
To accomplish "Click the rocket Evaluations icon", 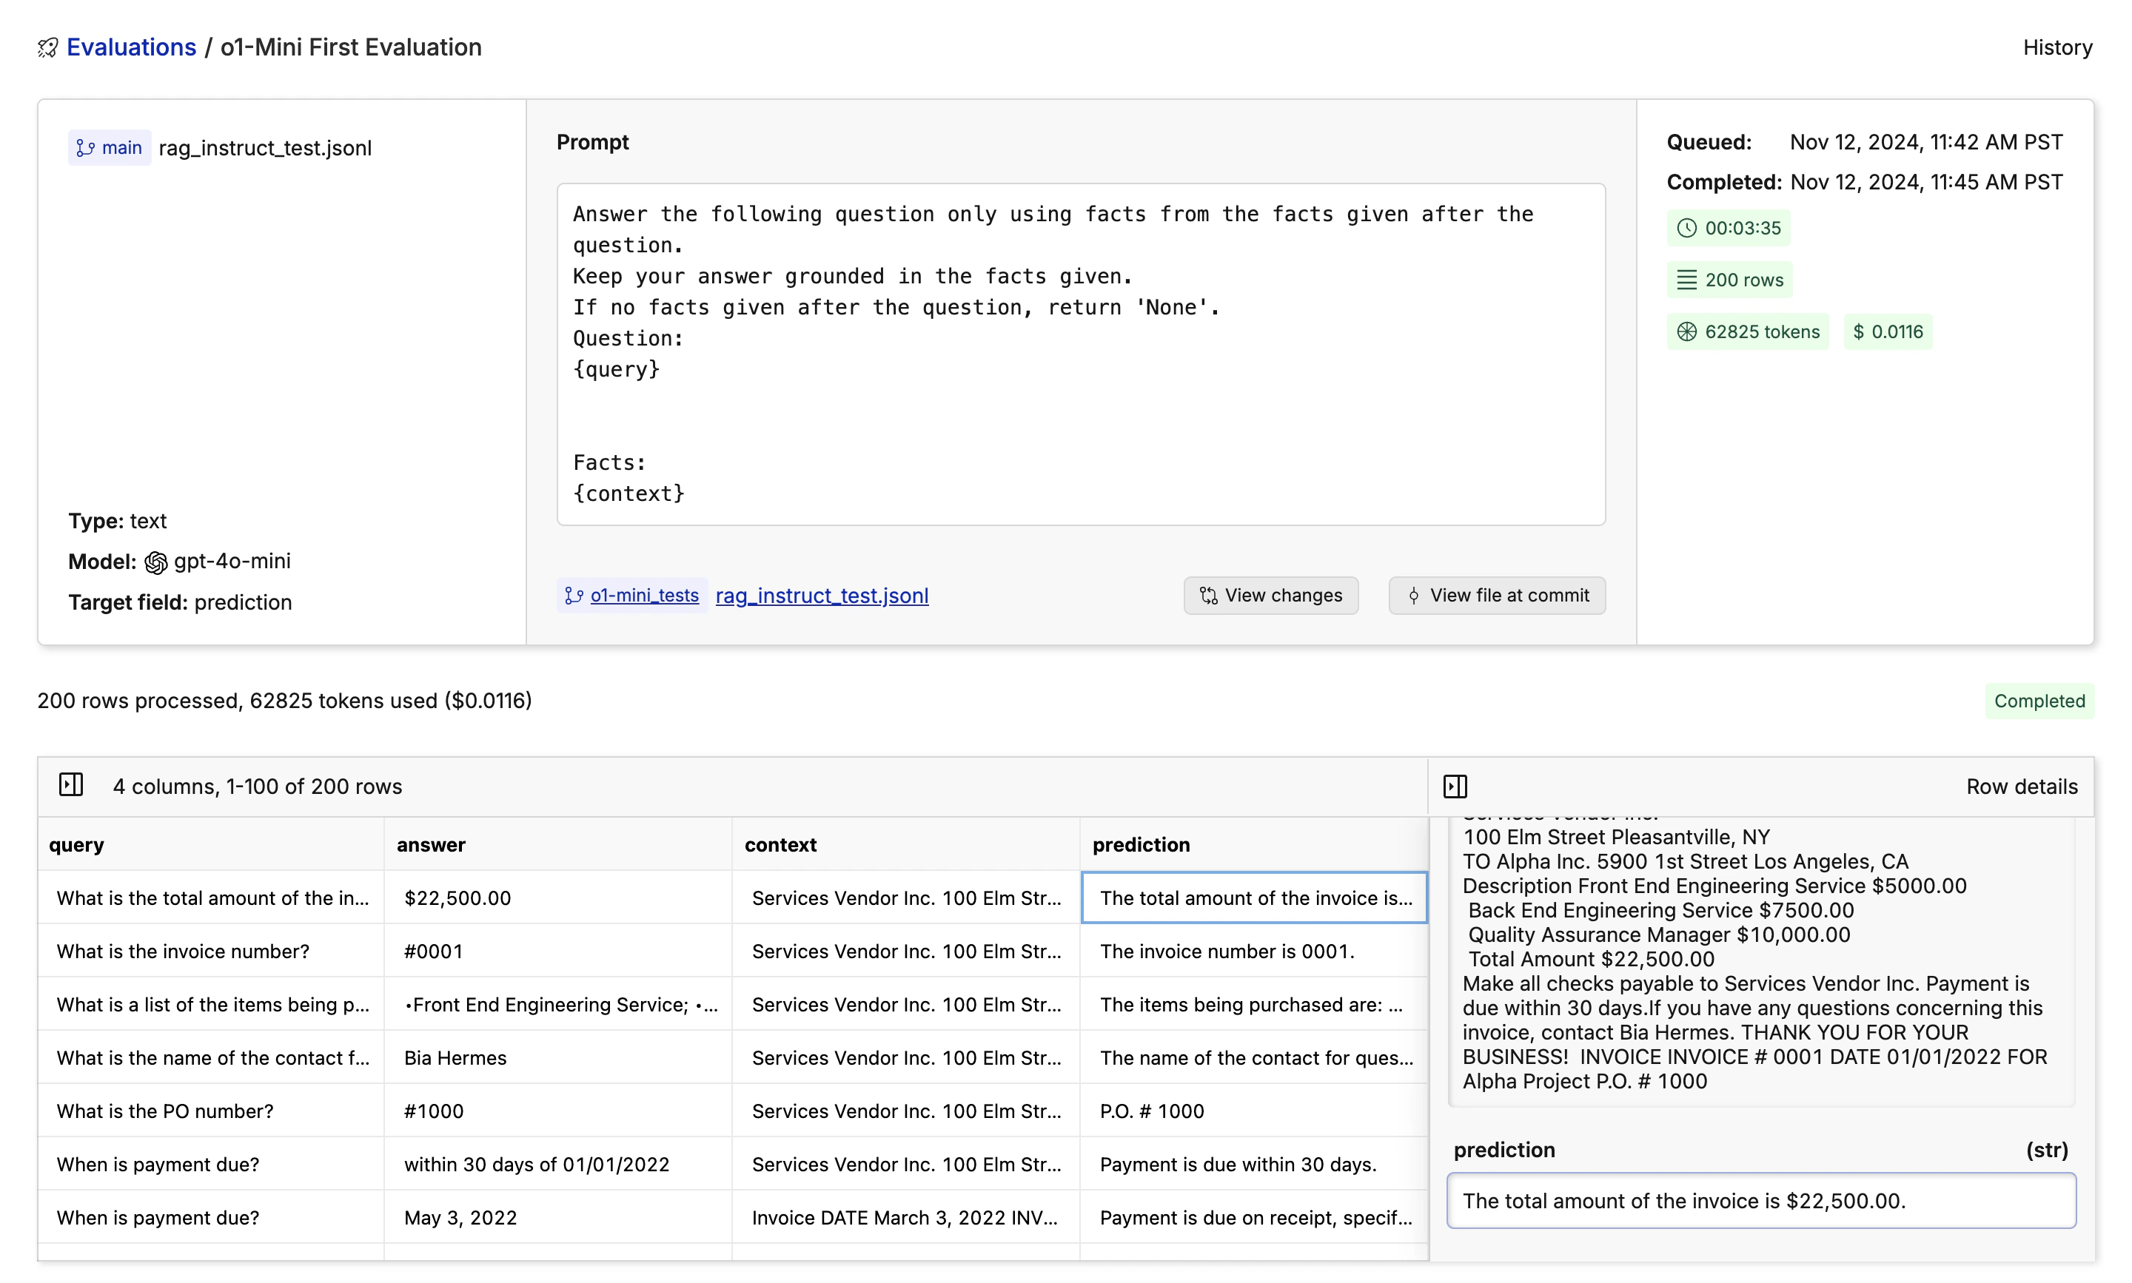I will click(x=47, y=47).
